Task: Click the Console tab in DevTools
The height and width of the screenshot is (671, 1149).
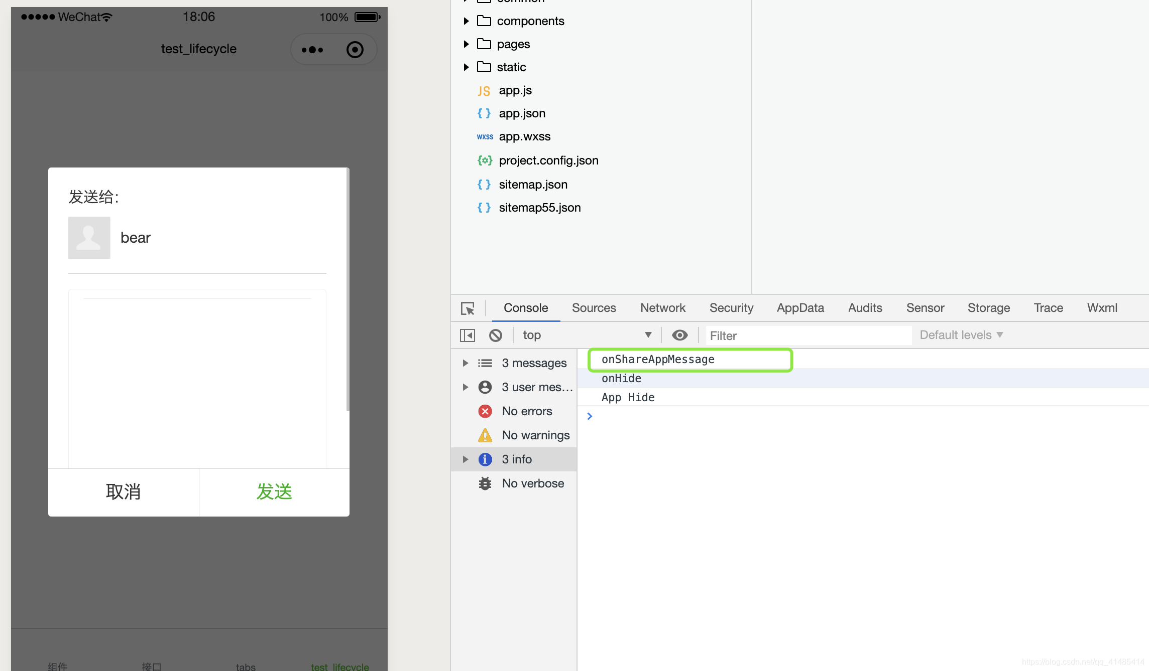Action: pos(526,307)
